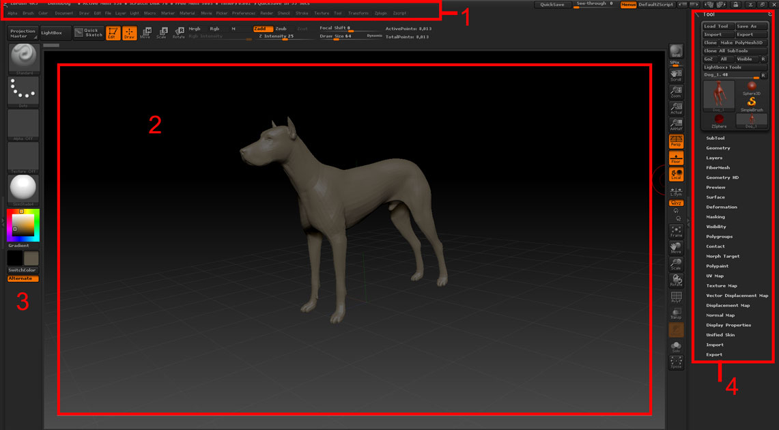Select the Rotate transform icon

[x=178, y=33]
